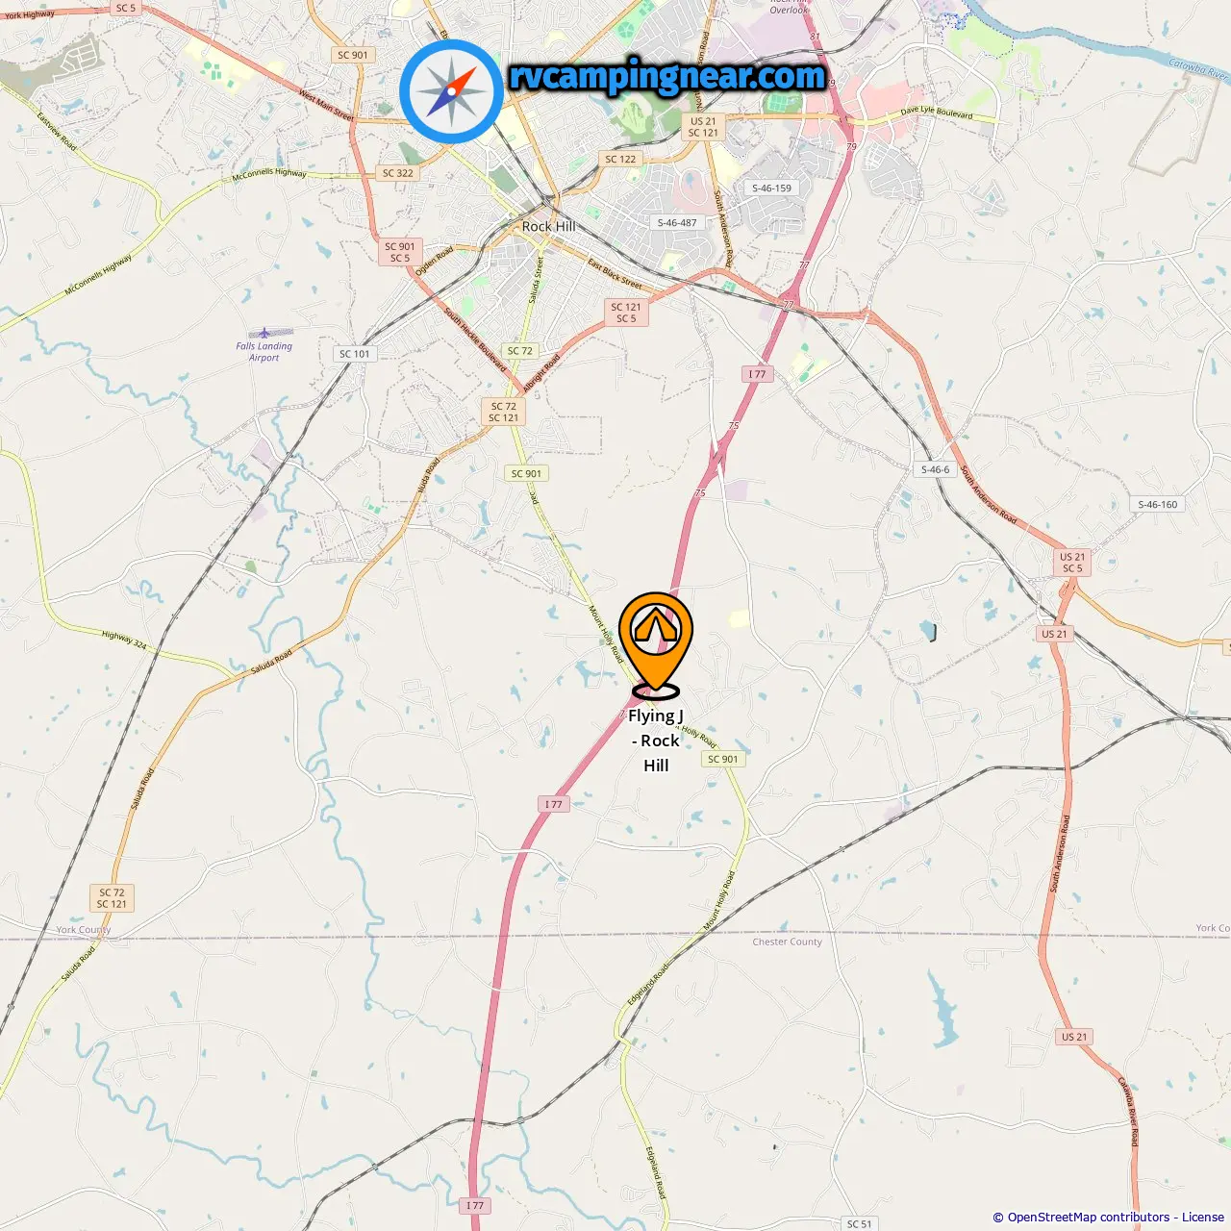Click the orange campground pin marker
Image resolution: width=1231 pixels, height=1231 pixels.
tap(656, 642)
